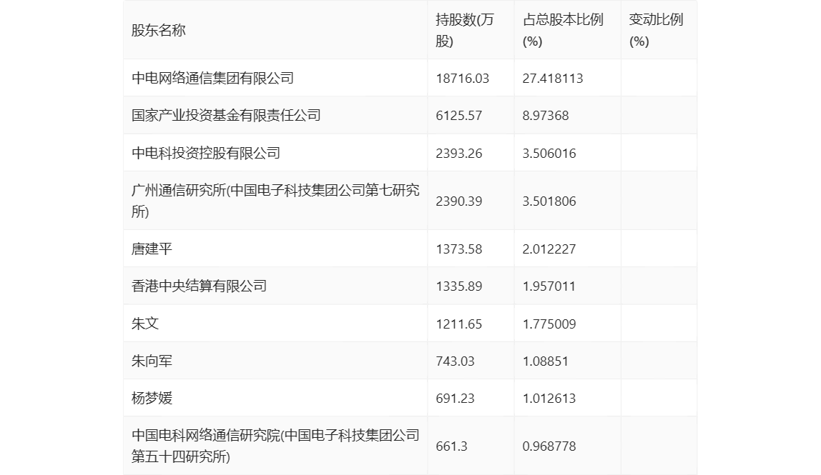Click the percentage 27.418113

(552, 79)
